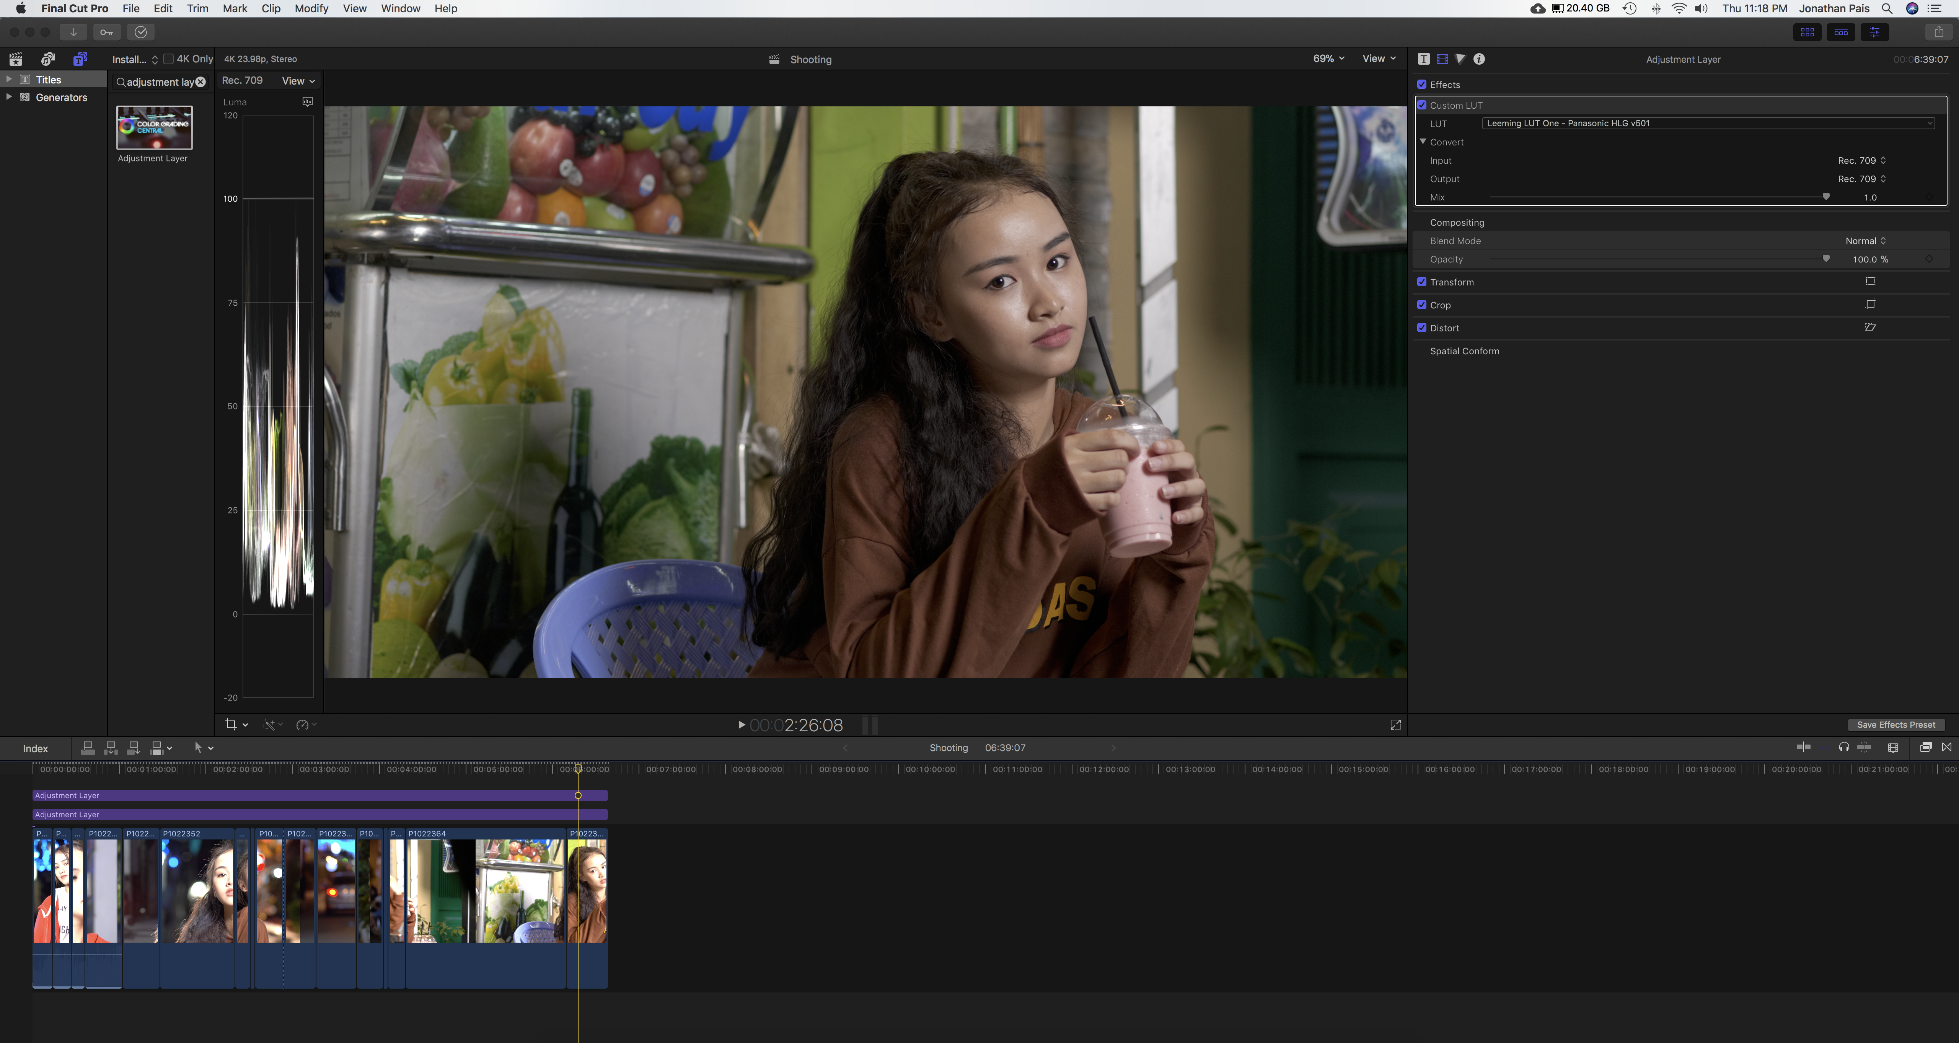Image resolution: width=1959 pixels, height=1043 pixels.
Task: Open the Clip menu
Action: pos(271,8)
